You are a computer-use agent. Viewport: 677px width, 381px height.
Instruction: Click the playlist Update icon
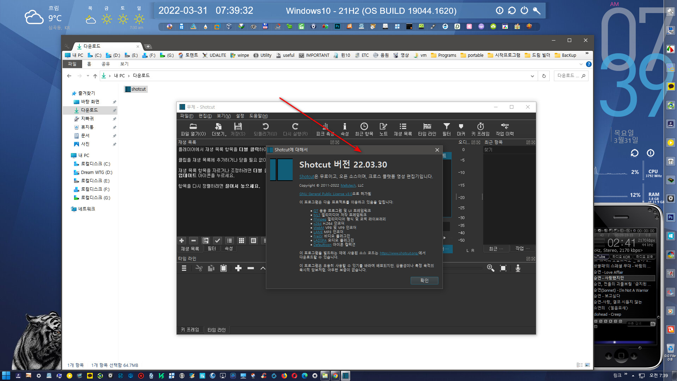(206, 241)
